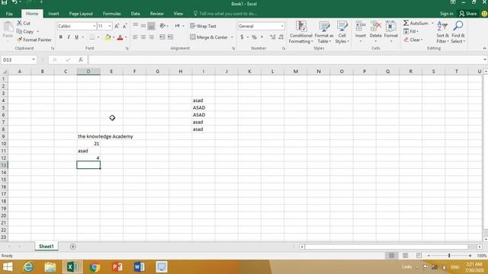Viewport: 488px width, 274px height.
Task: Click Increase Decimal icon
Action: [x=273, y=37]
